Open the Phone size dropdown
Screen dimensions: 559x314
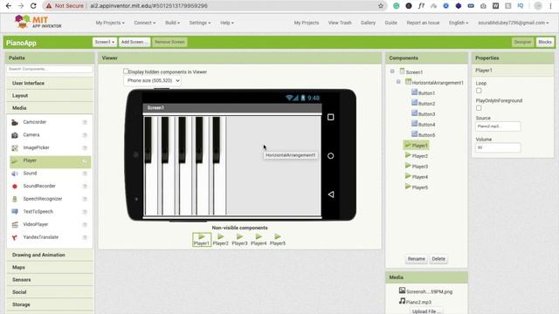[x=152, y=81]
